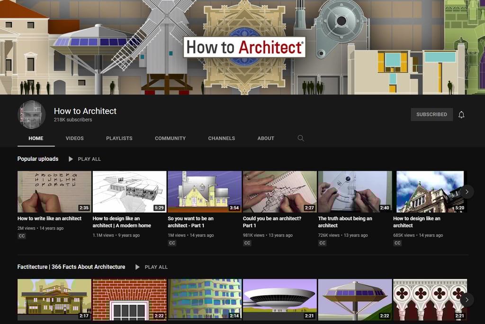Click 2M views 14 years ago text
This screenshot has width=485, height=324.
tap(41, 228)
